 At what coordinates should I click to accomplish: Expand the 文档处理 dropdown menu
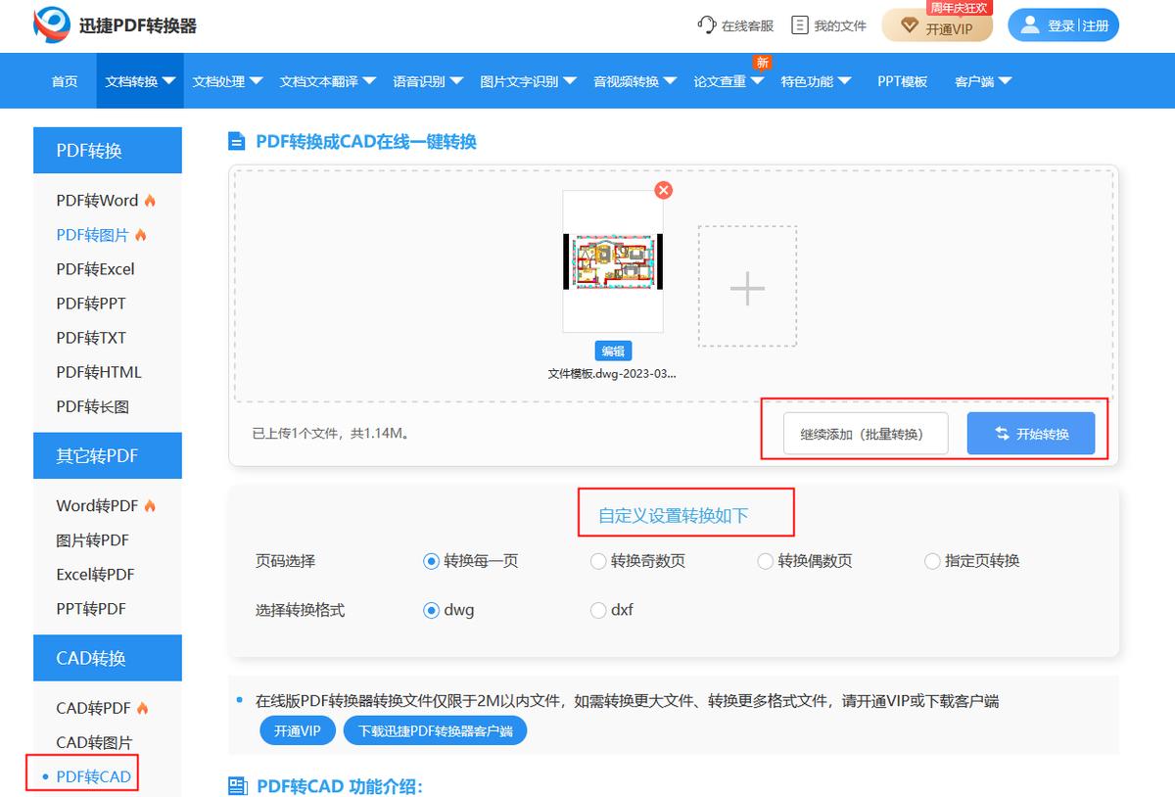tap(225, 81)
